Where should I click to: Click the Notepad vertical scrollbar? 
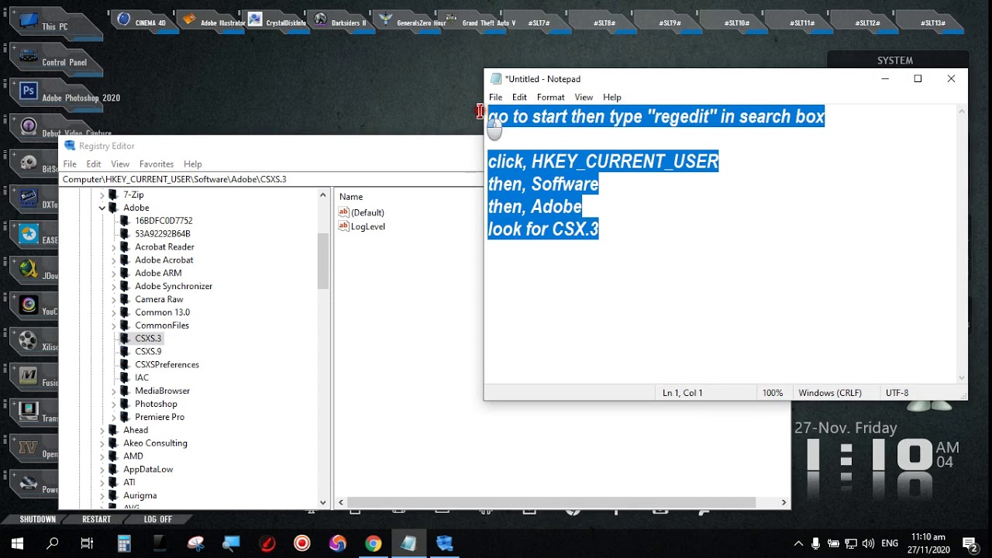point(962,244)
